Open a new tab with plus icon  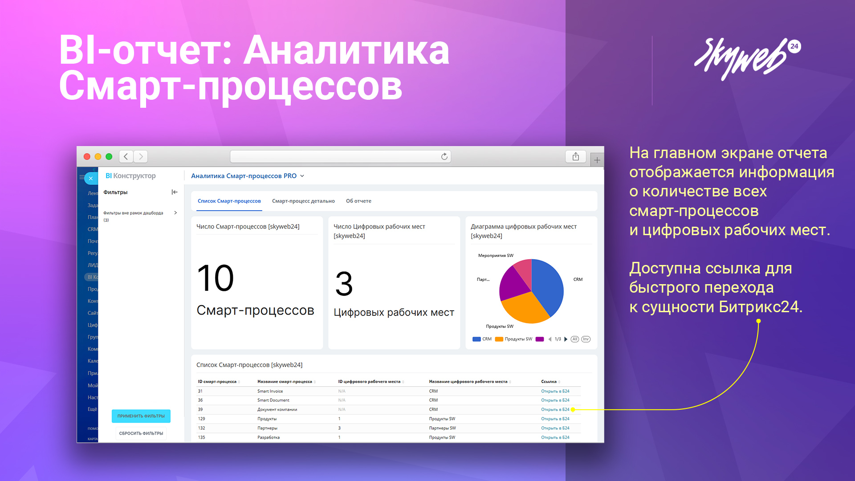pyautogui.click(x=597, y=160)
